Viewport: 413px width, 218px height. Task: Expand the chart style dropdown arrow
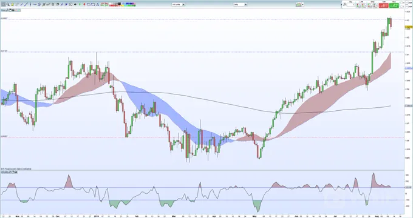302,4
